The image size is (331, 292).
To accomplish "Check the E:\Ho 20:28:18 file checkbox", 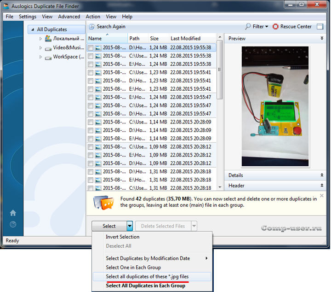I will pos(91,180).
